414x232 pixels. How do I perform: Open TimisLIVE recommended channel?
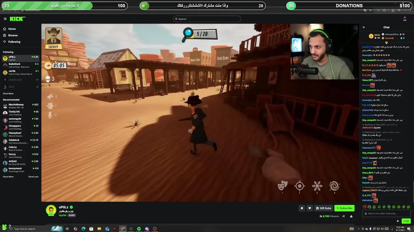click(21, 113)
